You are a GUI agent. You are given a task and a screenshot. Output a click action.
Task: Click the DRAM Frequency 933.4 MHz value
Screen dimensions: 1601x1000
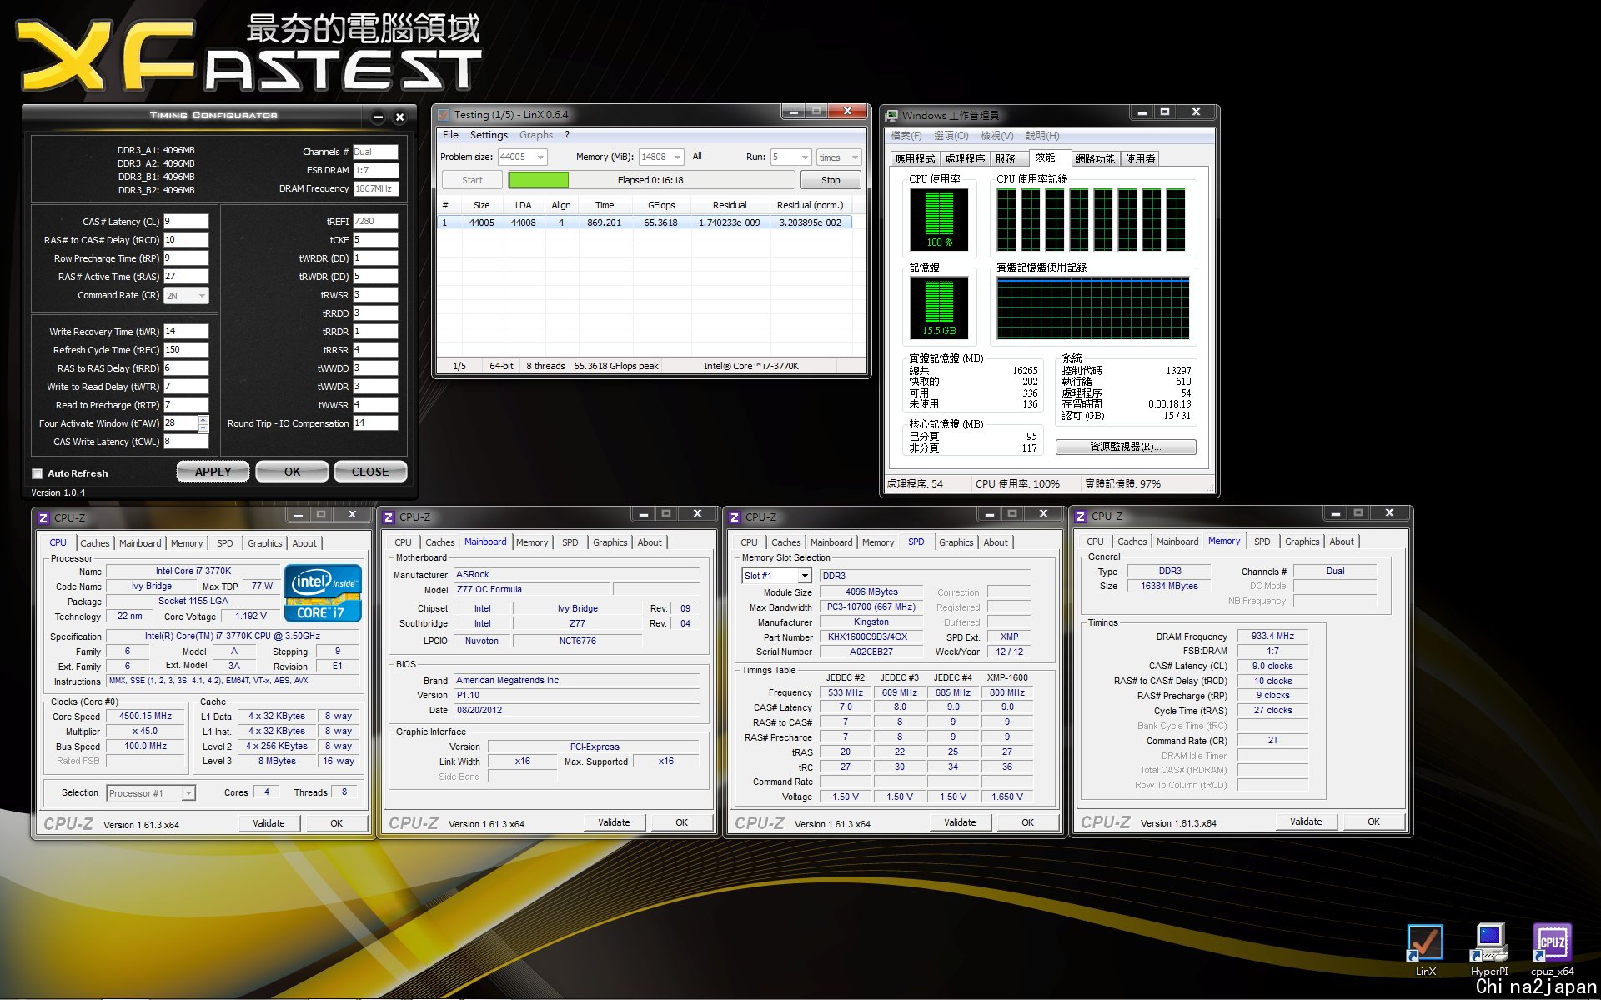click(1272, 637)
